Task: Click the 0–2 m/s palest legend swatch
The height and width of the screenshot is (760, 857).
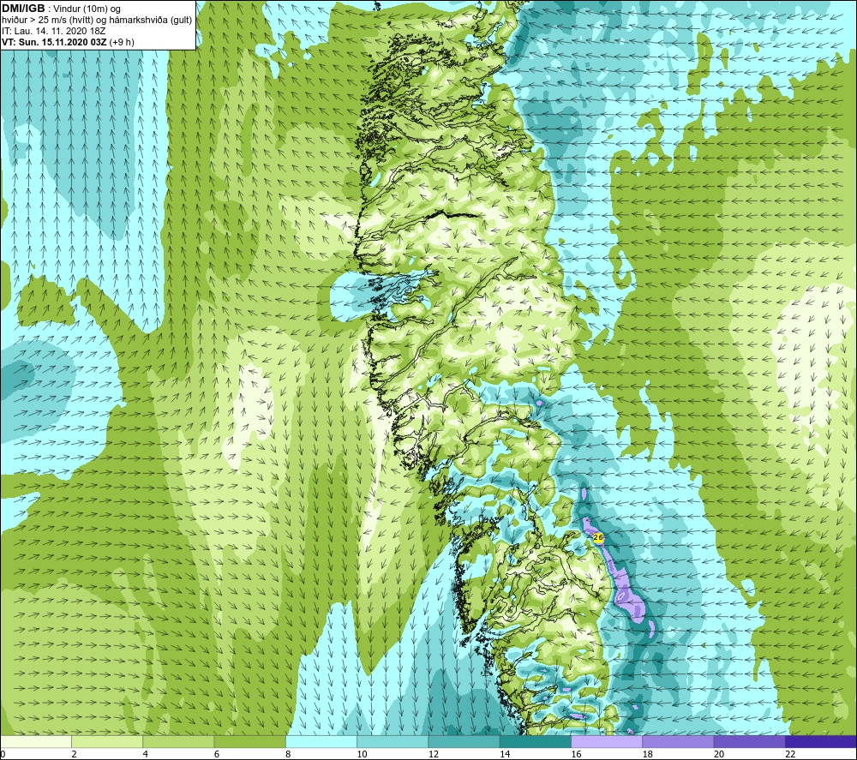Action: tap(35, 741)
